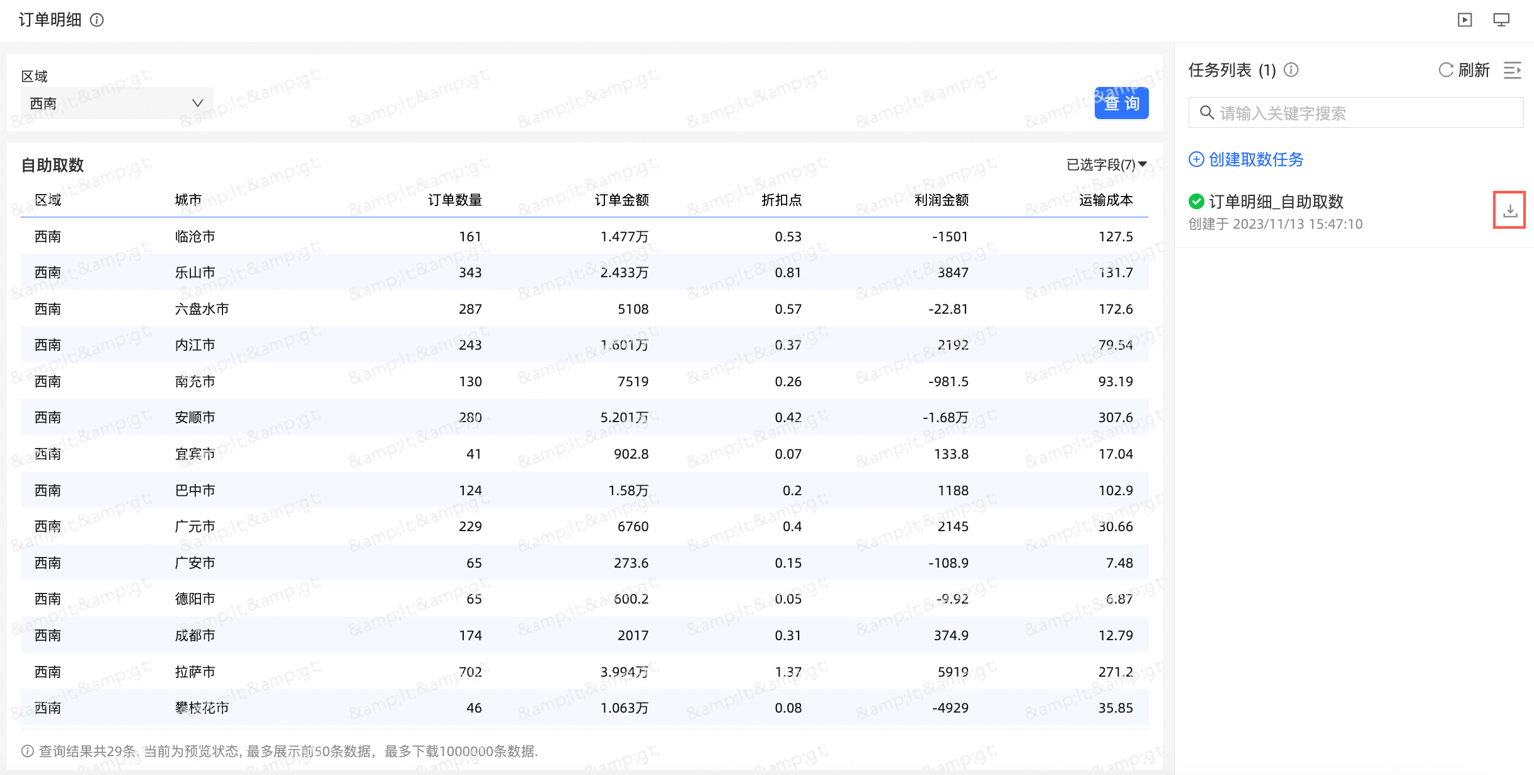This screenshot has width=1534, height=775.
Task: Click the query result info icon in footer
Action: tap(28, 751)
